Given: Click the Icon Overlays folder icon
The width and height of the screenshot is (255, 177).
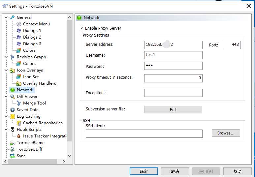Looking at the screenshot, I should [12, 70].
